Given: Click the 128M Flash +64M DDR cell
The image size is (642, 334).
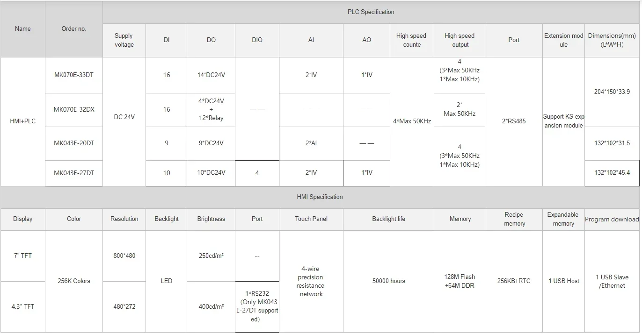Looking at the screenshot, I should point(460,281).
